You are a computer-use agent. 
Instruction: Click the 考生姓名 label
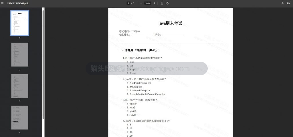pos(124,35)
